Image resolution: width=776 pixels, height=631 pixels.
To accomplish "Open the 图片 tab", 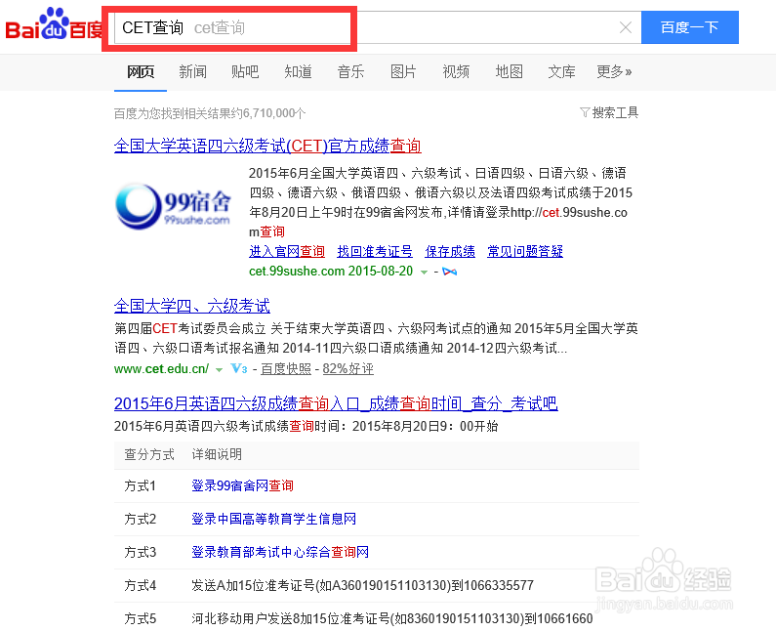I will [403, 72].
